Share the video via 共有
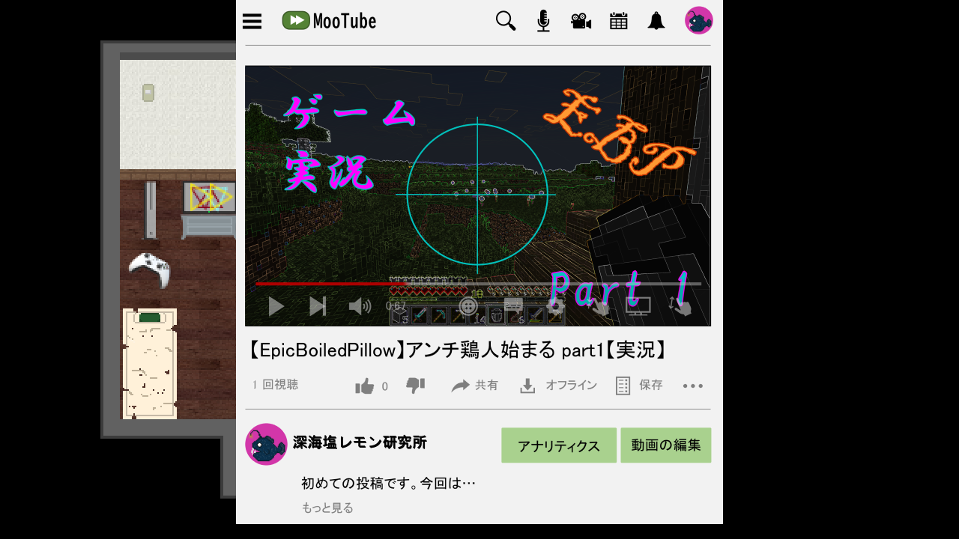 [475, 386]
